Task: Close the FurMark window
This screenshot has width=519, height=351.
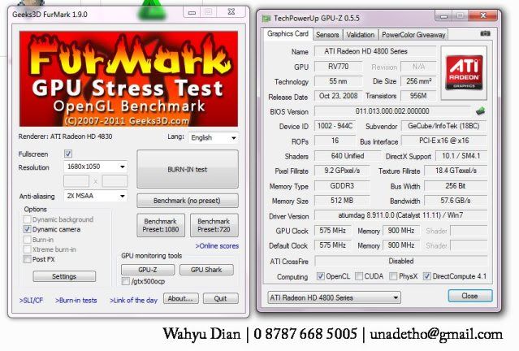Action: click(x=231, y=12)
